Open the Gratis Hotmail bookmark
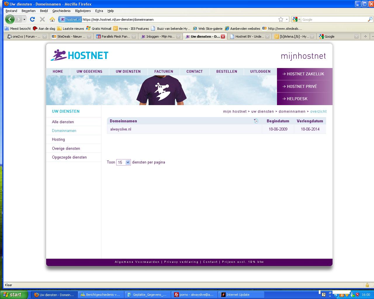Screen dimensions: 374x299 (99, 29)
